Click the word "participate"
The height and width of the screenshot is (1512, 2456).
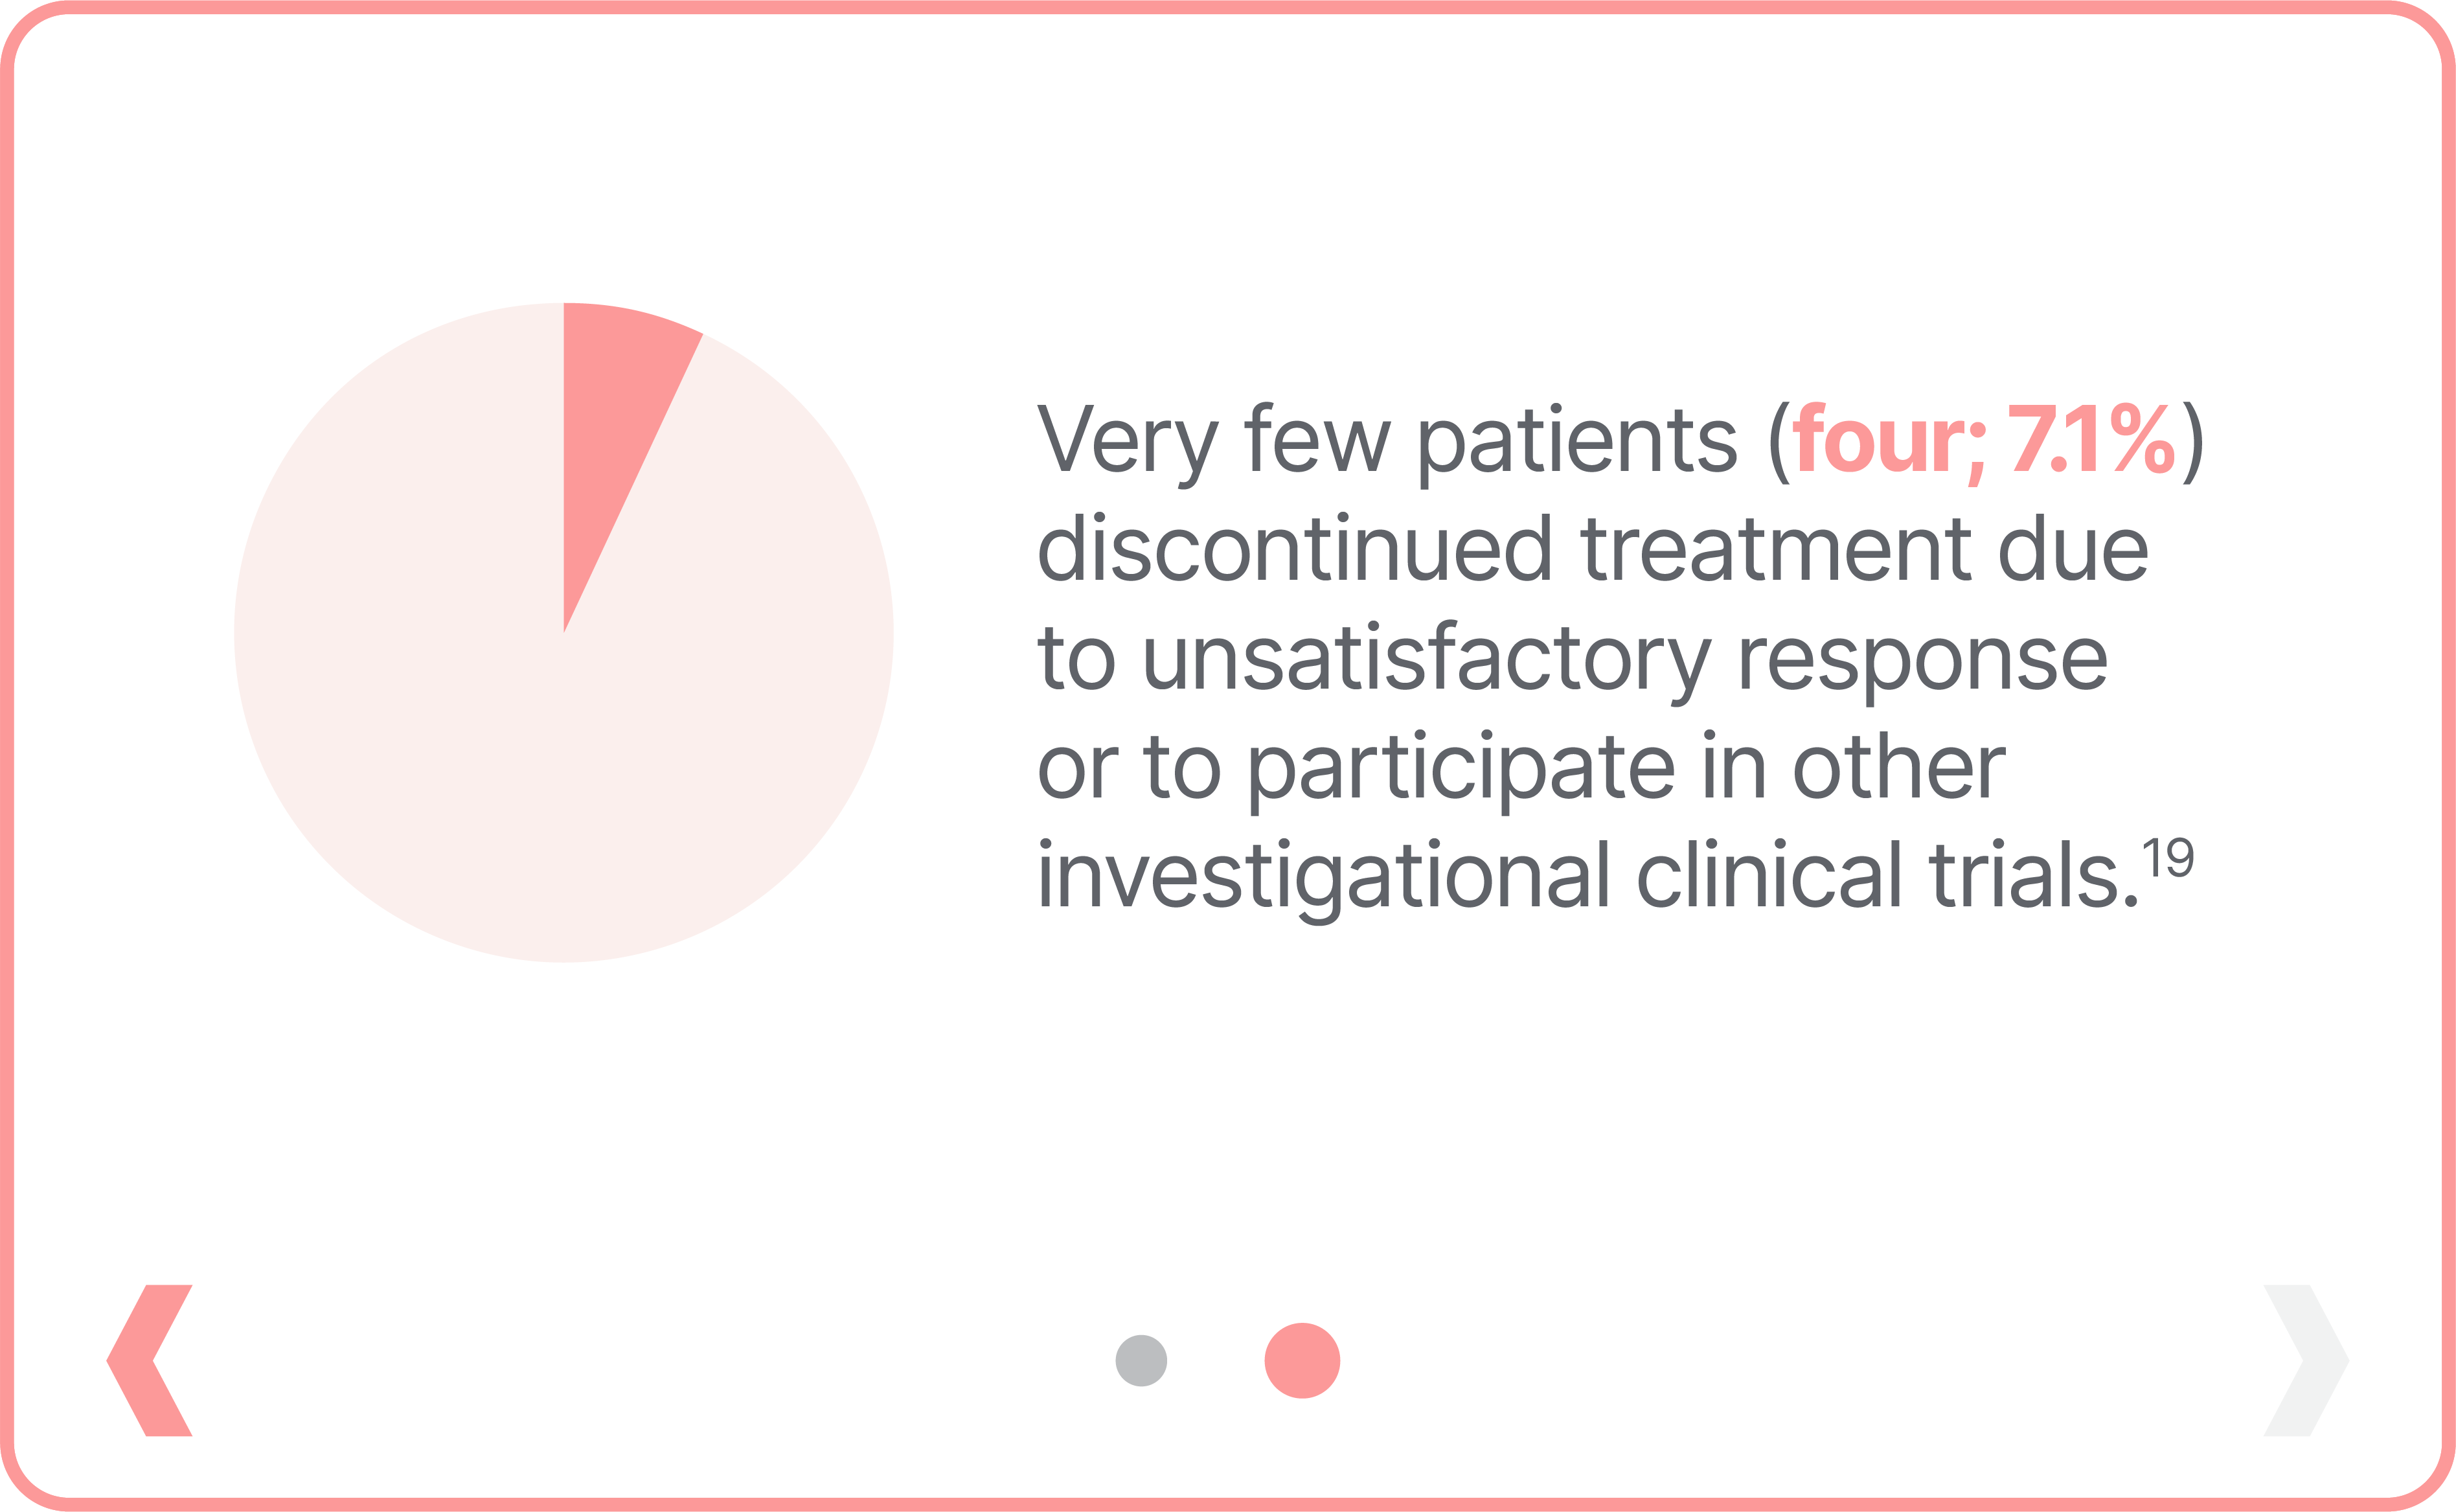click(1461, 769)
